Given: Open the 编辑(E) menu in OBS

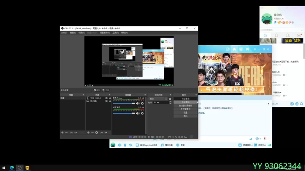Looking at the screenshot, I should click(73, 33).
